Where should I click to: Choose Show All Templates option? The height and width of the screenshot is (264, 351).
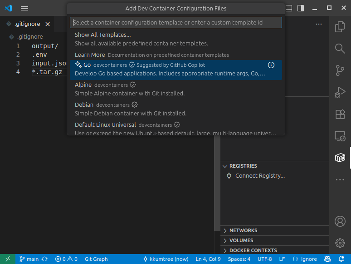point(175,39)
